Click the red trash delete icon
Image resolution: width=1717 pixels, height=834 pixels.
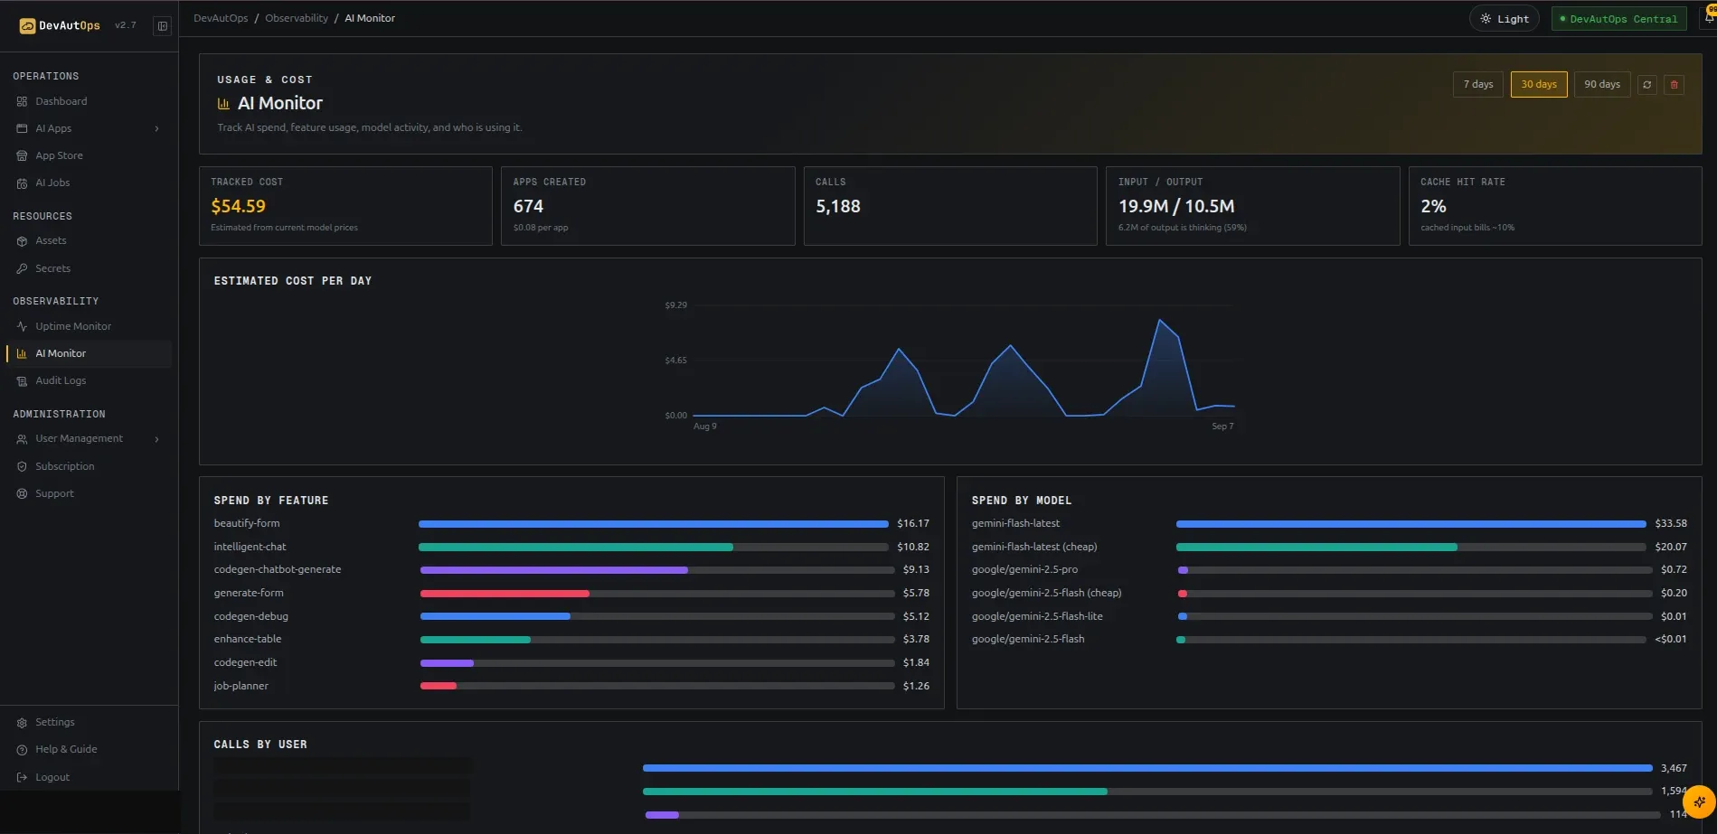[x=1675, y=85]
